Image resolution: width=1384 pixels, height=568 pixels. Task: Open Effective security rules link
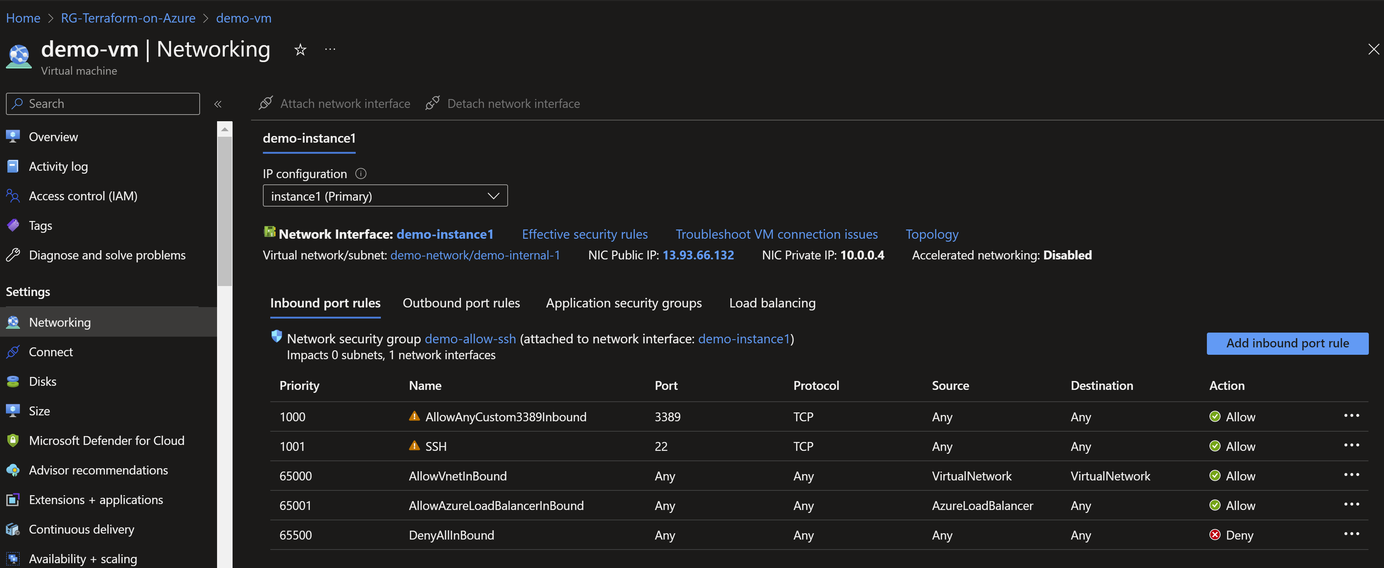pyautogui.click(x=585, y=235)
